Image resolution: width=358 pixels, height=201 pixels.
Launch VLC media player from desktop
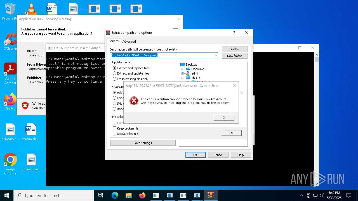coord(31,8)
